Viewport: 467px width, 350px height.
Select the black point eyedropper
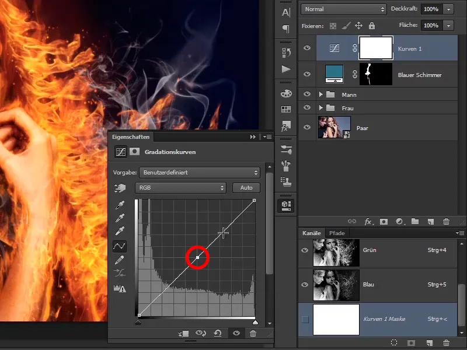[x=120, y=205]
